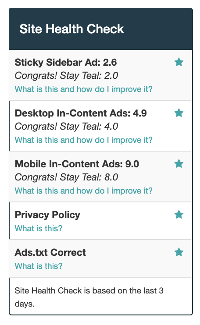
Task: Click the Privacy Policy heading
Action: click(47, 215)
